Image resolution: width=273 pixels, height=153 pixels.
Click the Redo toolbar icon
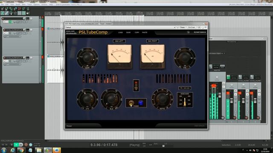pyautogui.click(x=24, y=9)
